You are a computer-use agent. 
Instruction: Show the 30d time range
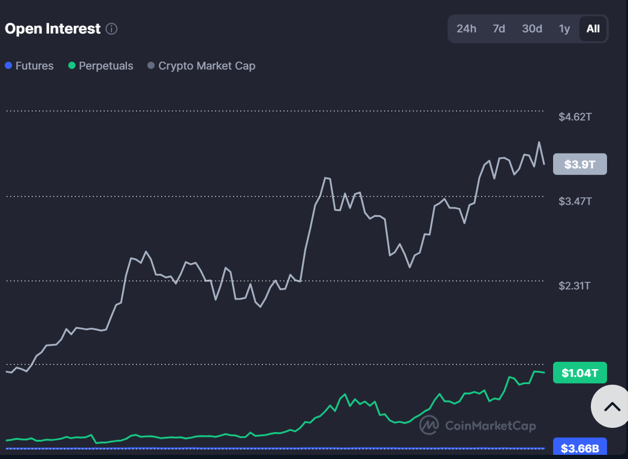[532, 29]
